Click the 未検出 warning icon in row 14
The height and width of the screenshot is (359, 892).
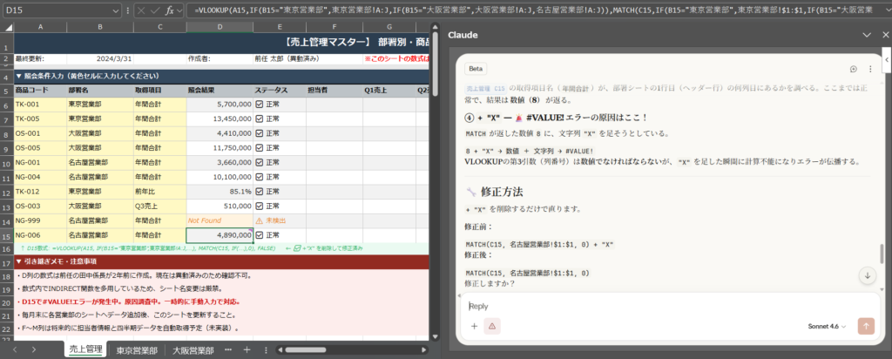click(x=259, y=220)
